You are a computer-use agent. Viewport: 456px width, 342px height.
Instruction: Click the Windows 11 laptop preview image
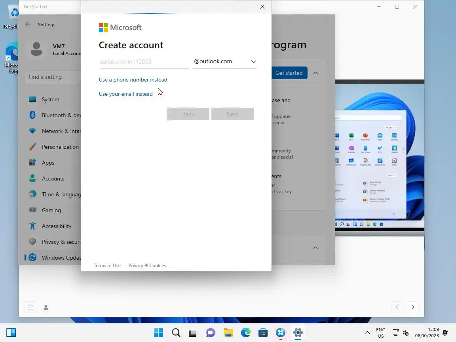[x=380, y=157]
